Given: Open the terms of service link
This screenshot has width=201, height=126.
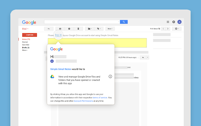Looking at the screenshot, I should 100,98.
